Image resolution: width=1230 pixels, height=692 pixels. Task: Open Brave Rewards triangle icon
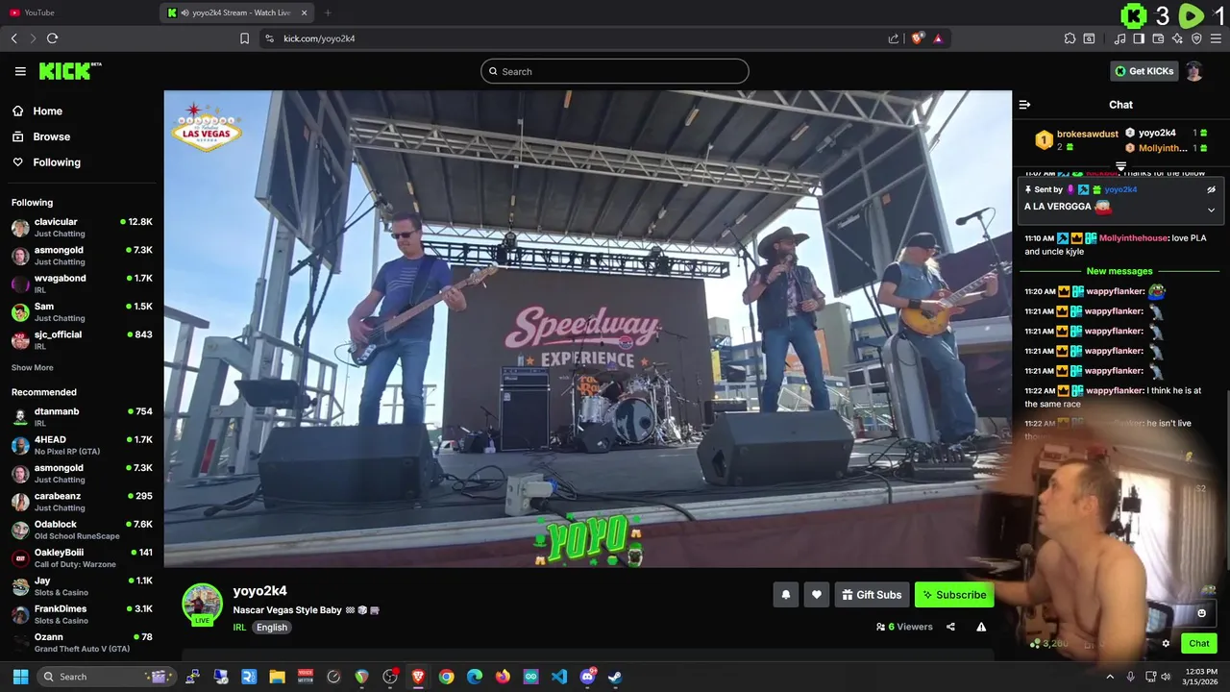938,38
